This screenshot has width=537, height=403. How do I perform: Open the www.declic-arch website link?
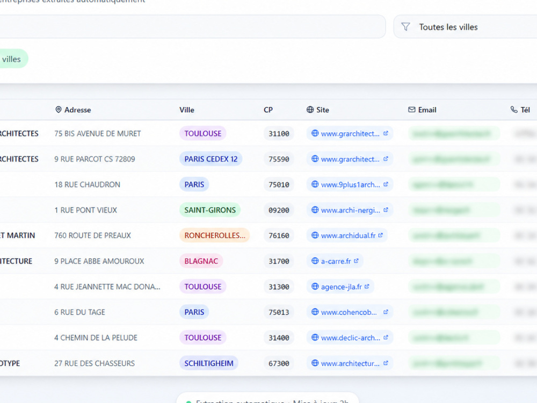pyautogui.click(x=350, y=337)
